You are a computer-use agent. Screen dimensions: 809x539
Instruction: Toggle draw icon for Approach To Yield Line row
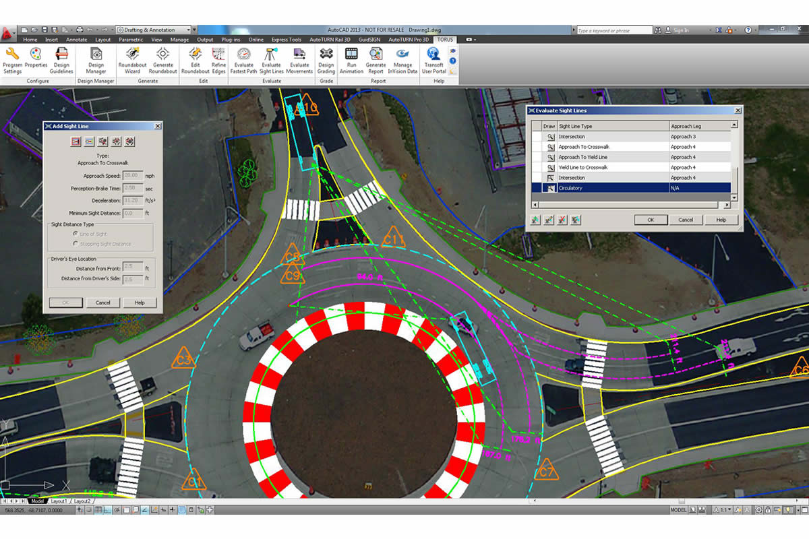tap(550, 157)
